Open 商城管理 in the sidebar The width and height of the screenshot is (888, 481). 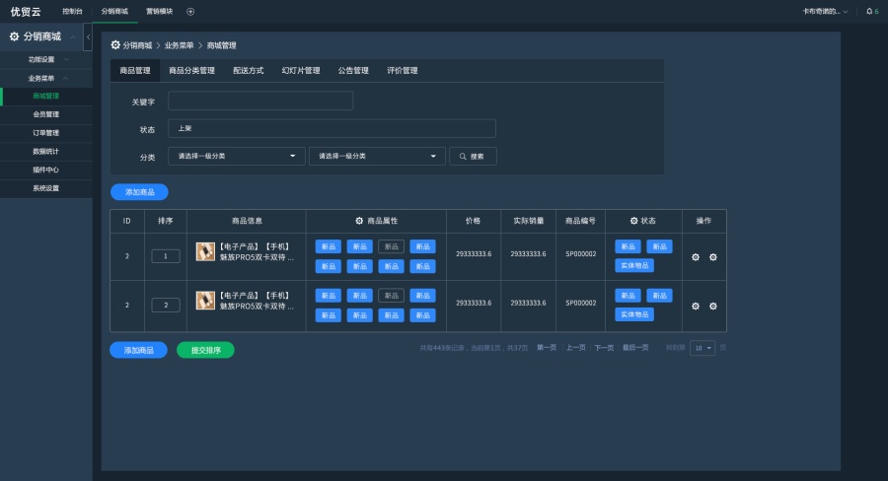(46, 97)
